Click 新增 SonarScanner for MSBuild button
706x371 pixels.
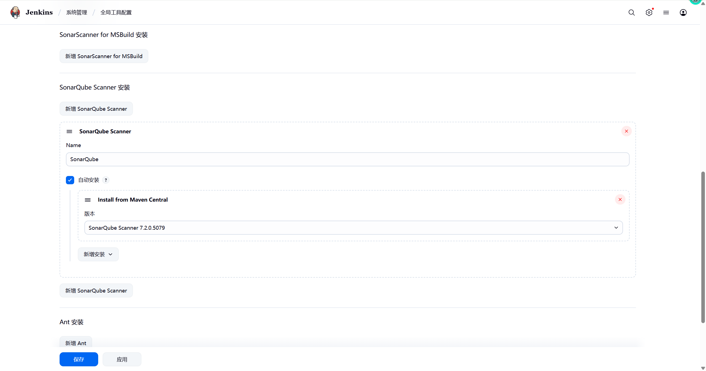point(104,56)
